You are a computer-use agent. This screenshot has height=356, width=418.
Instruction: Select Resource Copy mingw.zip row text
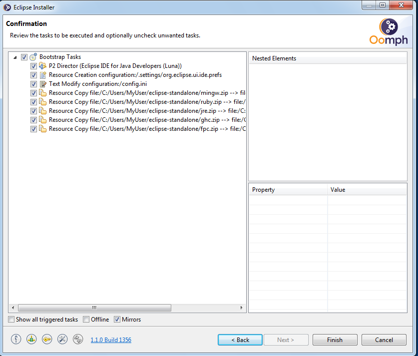coord(147,93)
